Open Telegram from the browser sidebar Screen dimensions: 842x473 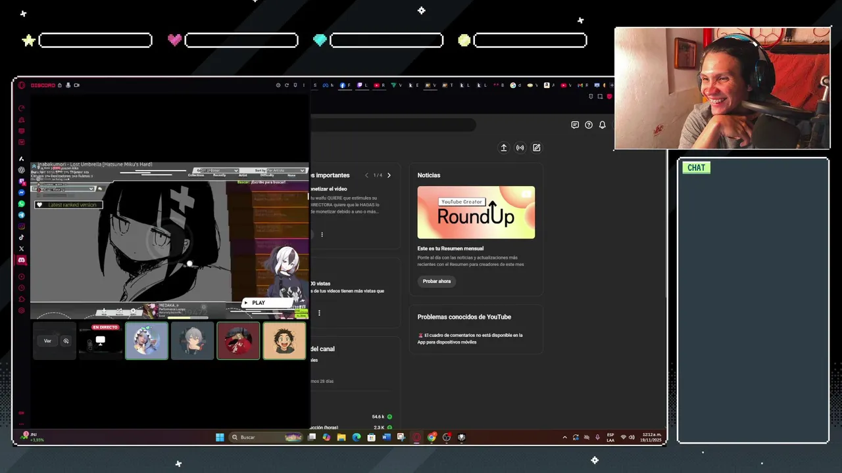click(x=21, y=215)
